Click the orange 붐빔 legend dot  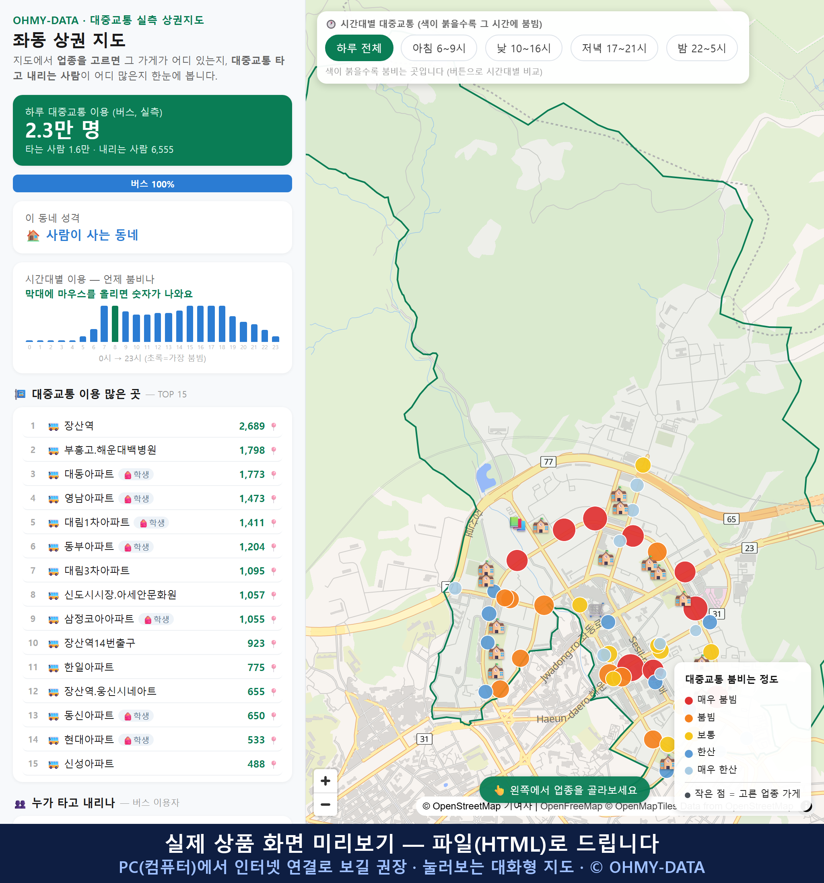pos(688,718)
